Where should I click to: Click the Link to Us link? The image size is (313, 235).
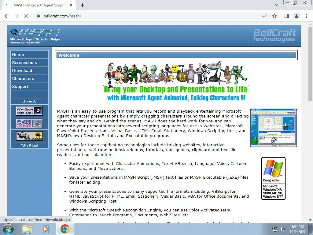click(x=29, y=102)
